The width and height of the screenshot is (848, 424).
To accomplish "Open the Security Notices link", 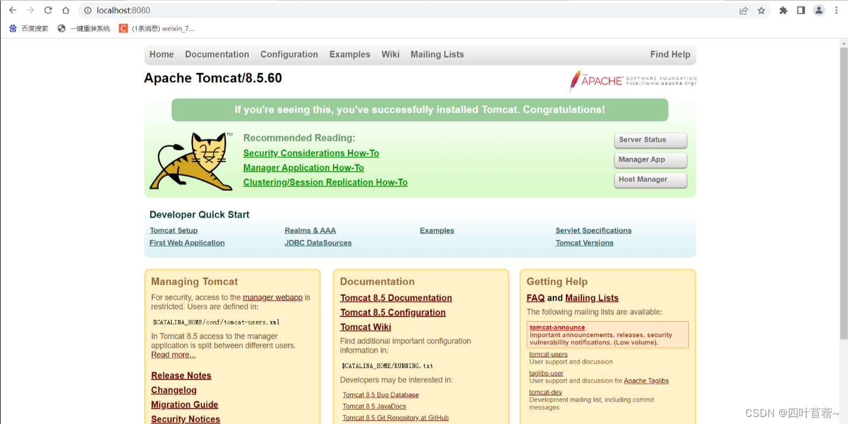I will tap(185, 419).
